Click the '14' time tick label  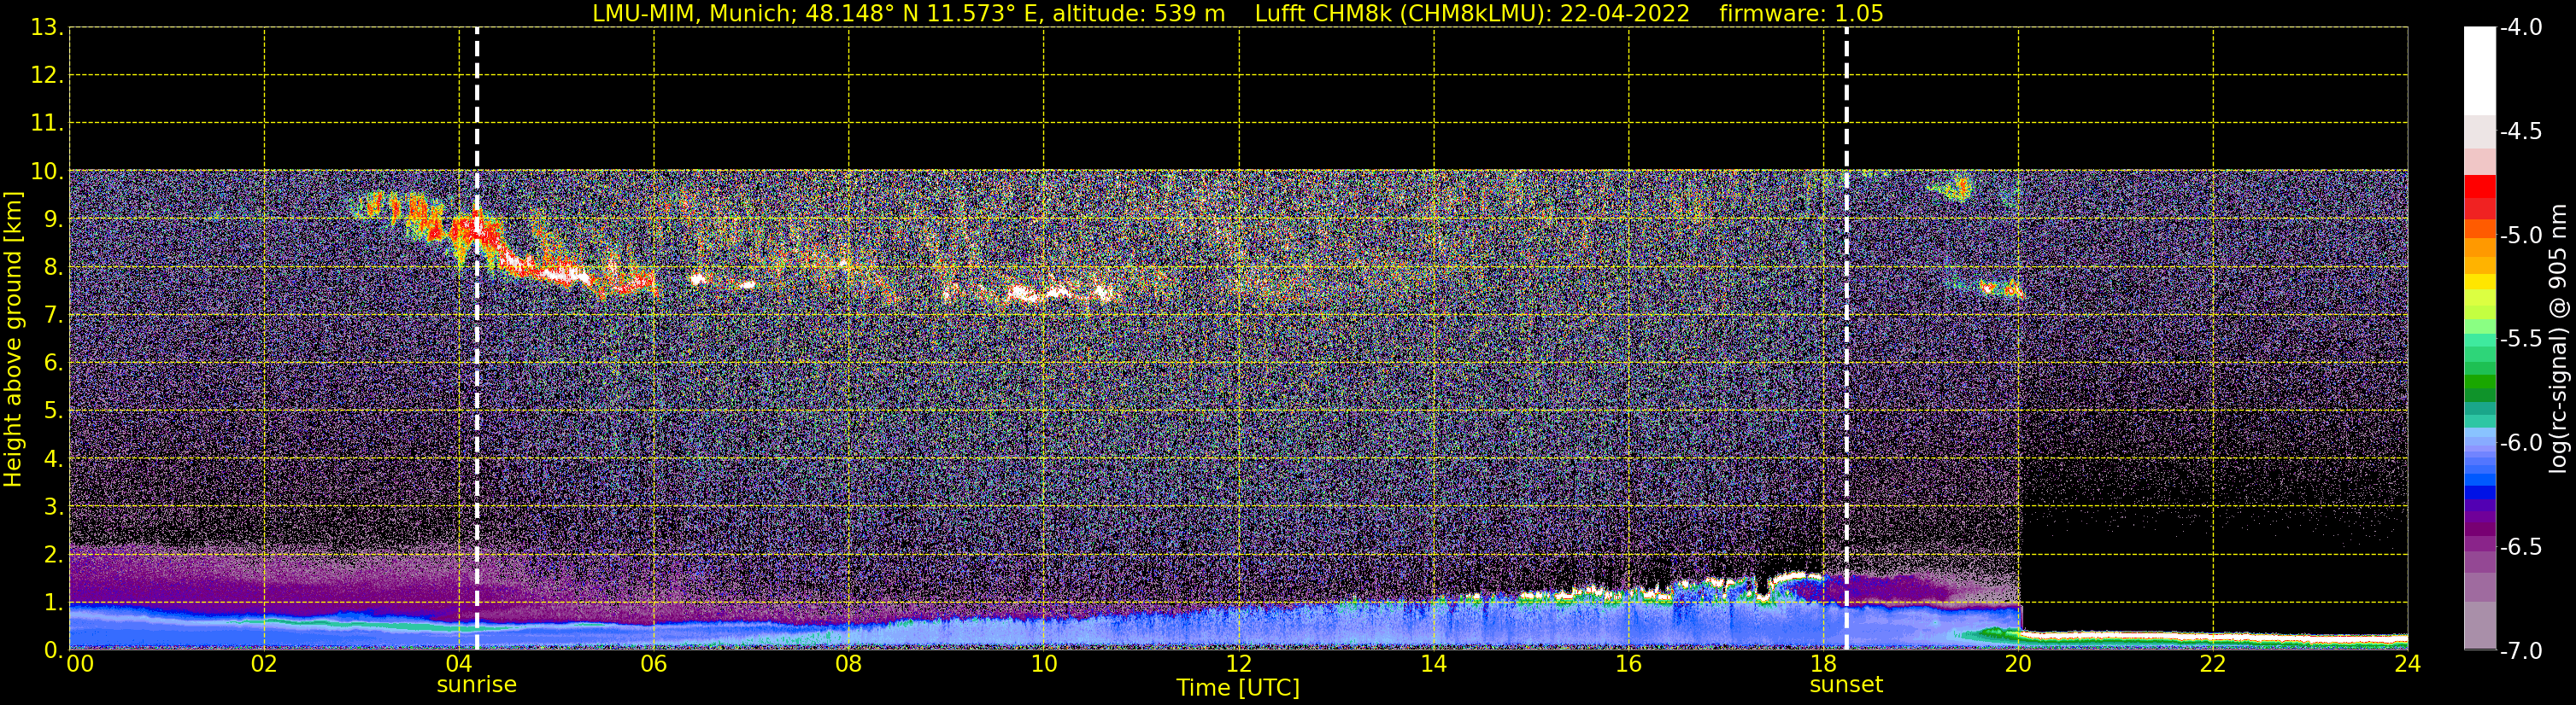pyautogui.click(x=1434, y=663)
